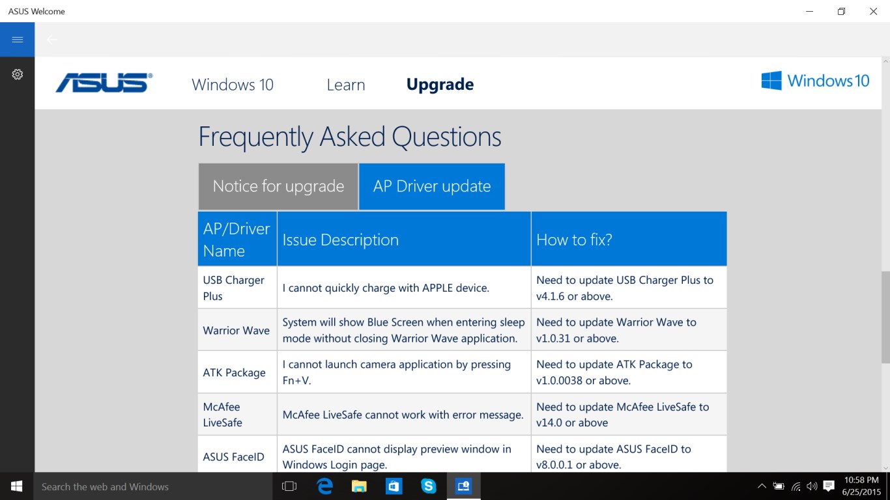Open the volume tray icon
Screen dimensions: 890x500
812,486
